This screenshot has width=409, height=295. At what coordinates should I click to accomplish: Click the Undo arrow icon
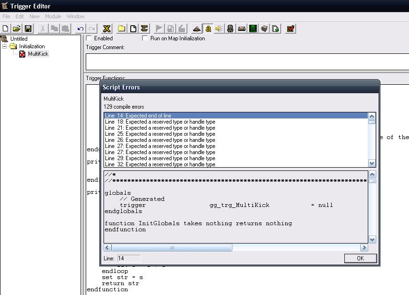tap(81, 29)
